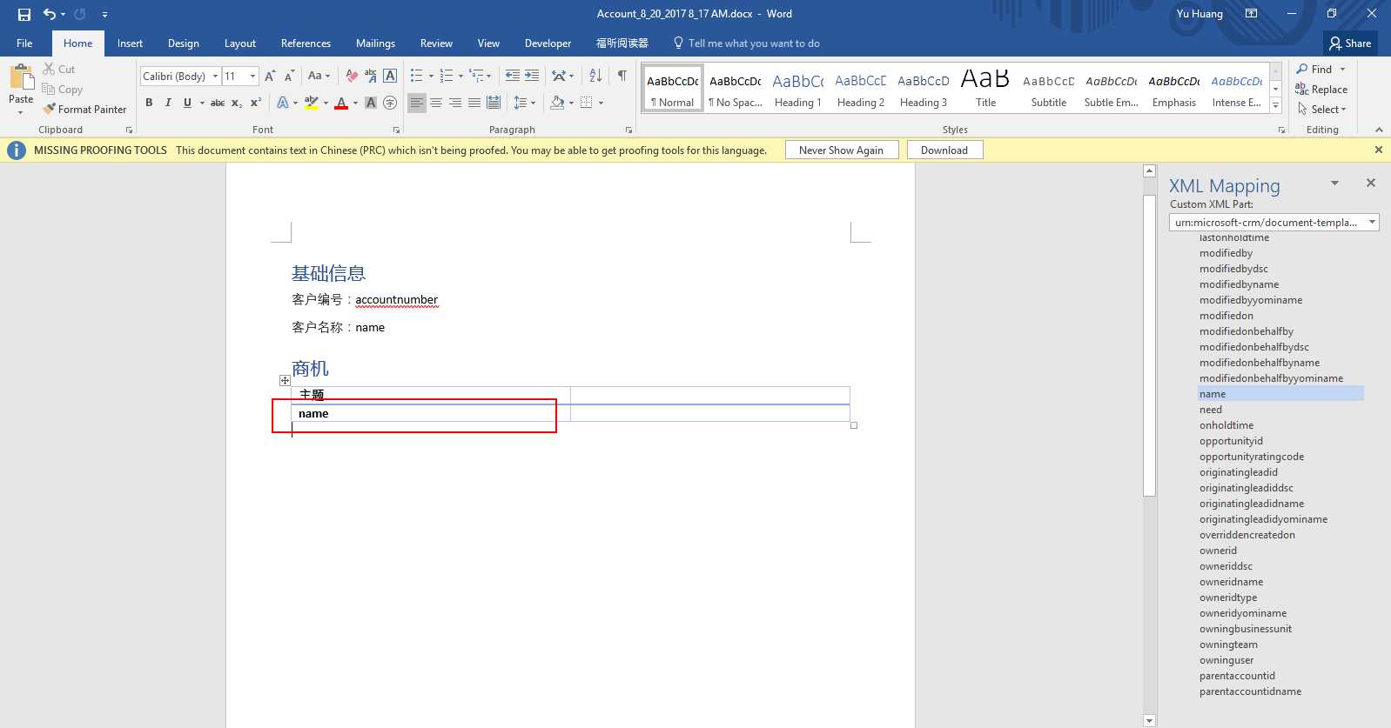Open the Change Case dropdown

[319, 76]
